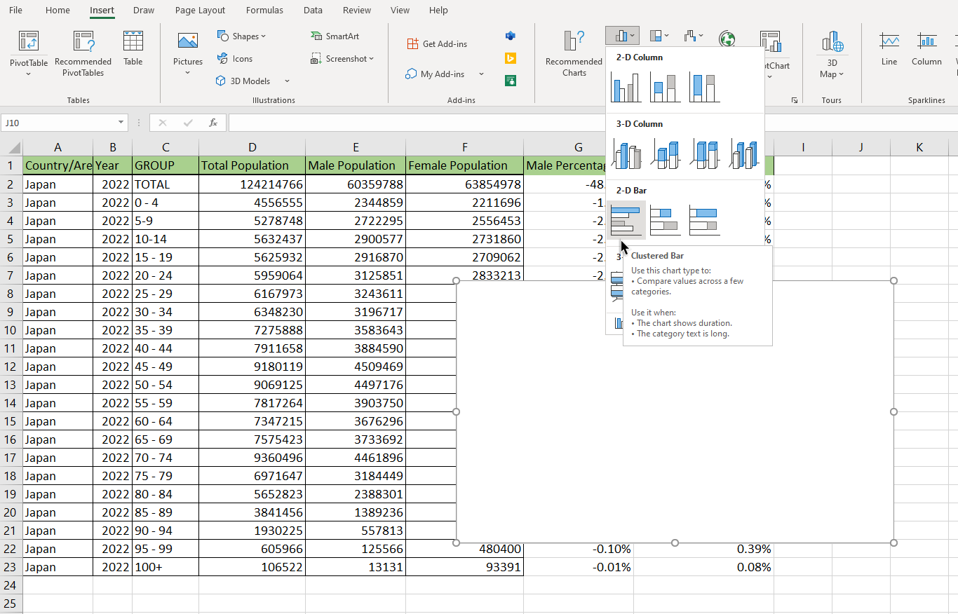This screenshot has width=958, height=614.
Task: Insert a 3D Map tour
Action: (831, 53)
